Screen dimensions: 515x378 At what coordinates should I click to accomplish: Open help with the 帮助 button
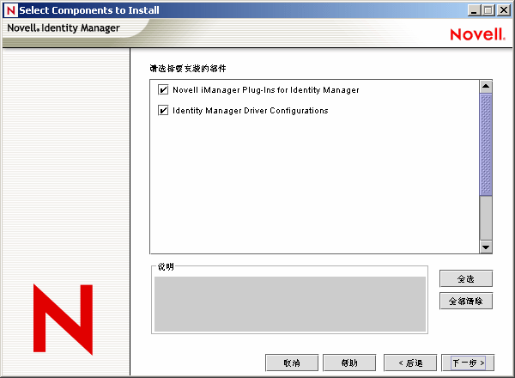[x=349, y=363]
